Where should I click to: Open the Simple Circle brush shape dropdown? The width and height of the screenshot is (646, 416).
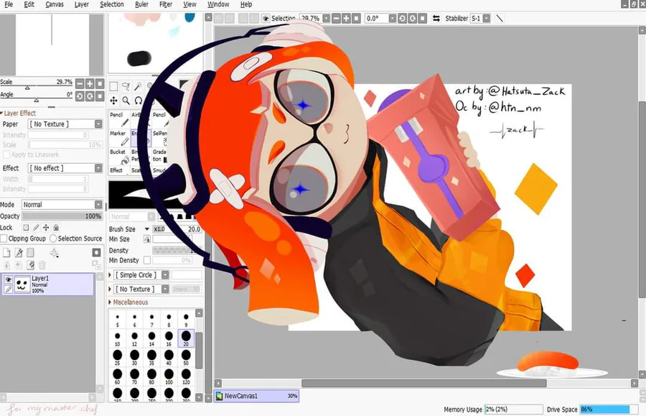pyautogui.click(x=141, y=275)
